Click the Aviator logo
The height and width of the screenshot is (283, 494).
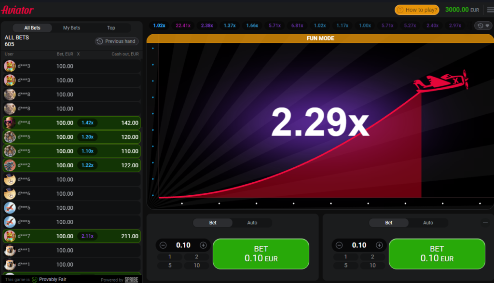click(x=17, y=10)
